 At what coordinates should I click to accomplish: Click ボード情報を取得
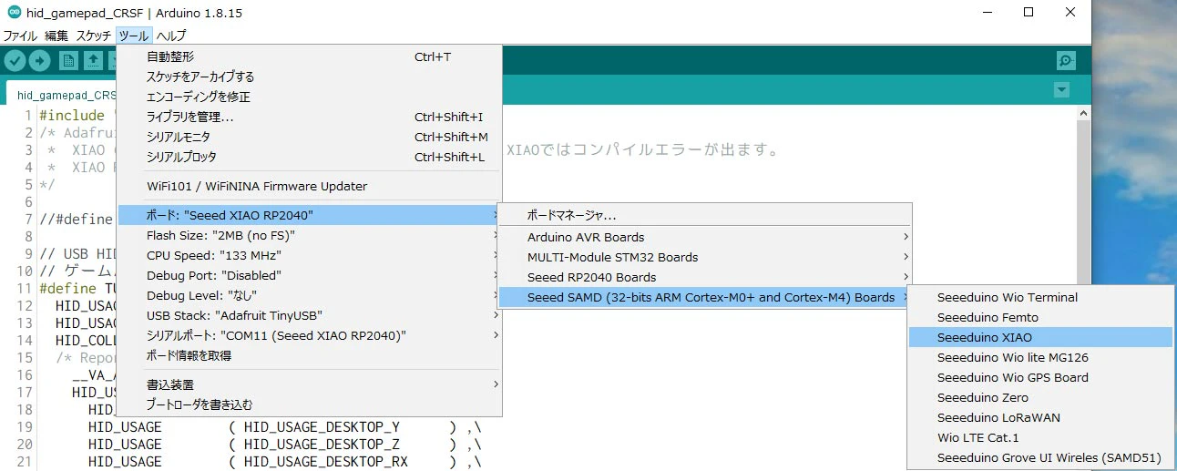pos(309,355)
